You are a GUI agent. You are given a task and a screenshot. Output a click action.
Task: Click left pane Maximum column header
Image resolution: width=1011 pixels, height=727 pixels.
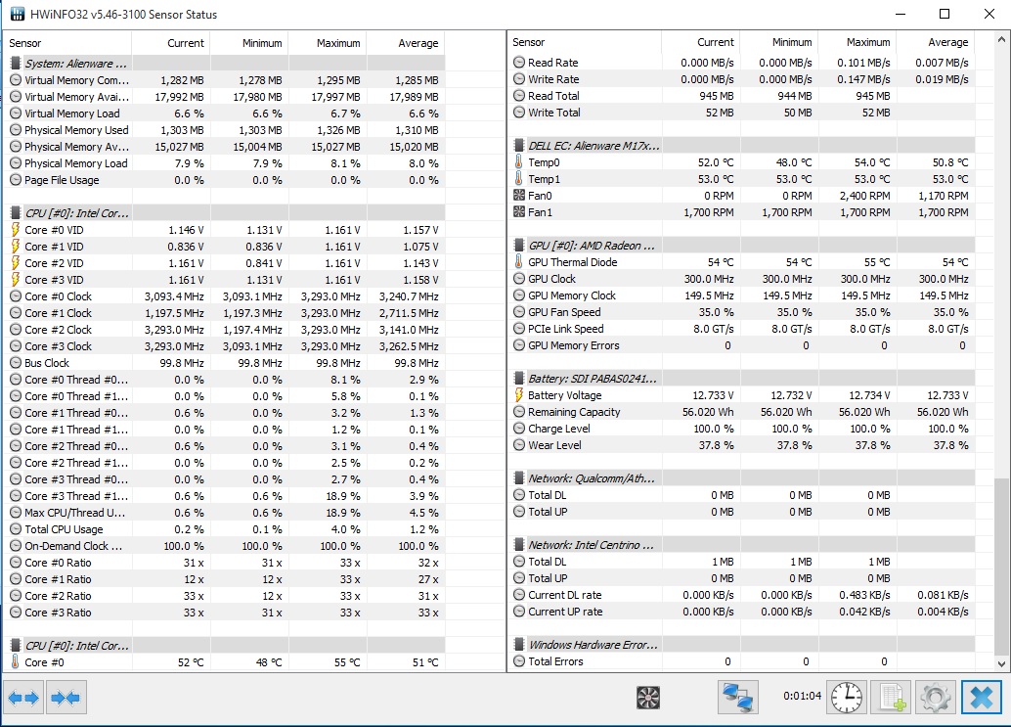pos(327,43)
